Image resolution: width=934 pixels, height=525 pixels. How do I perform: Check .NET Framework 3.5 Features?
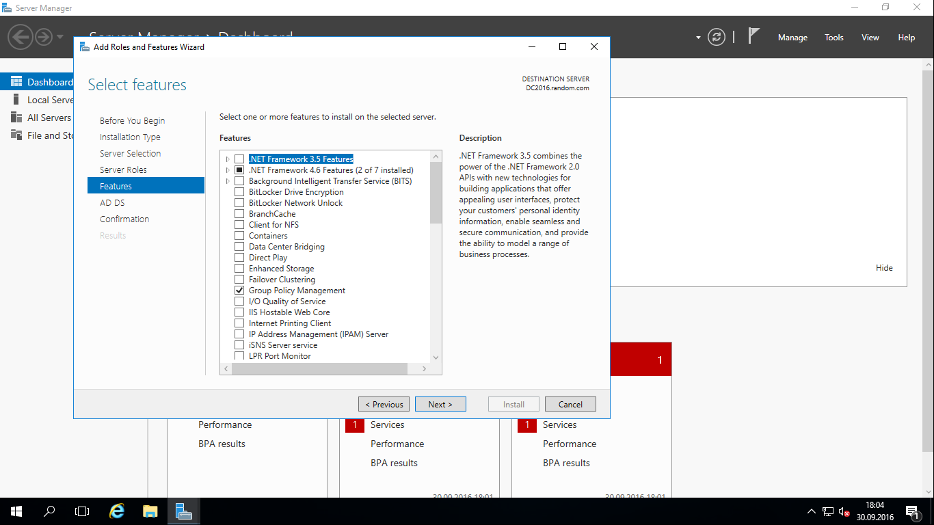239,159
